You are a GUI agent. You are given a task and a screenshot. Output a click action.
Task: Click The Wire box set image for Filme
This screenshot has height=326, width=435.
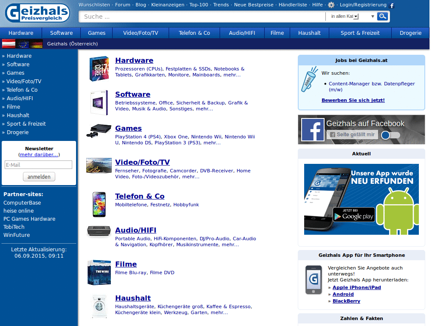click(99, 273)
